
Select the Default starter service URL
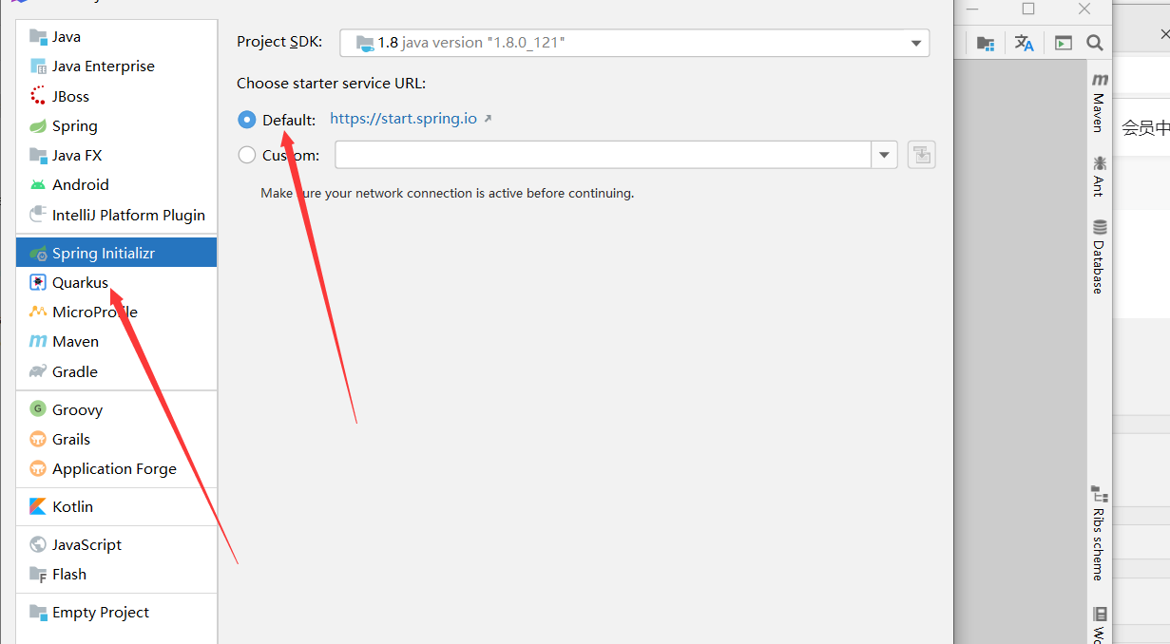click(247, 119)
